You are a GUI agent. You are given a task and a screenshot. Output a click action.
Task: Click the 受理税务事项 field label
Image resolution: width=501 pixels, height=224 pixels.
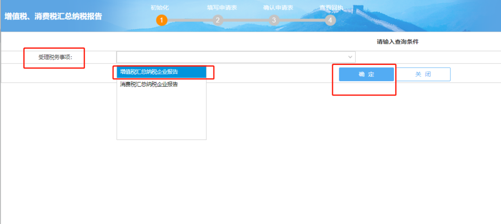click(55, 58)
